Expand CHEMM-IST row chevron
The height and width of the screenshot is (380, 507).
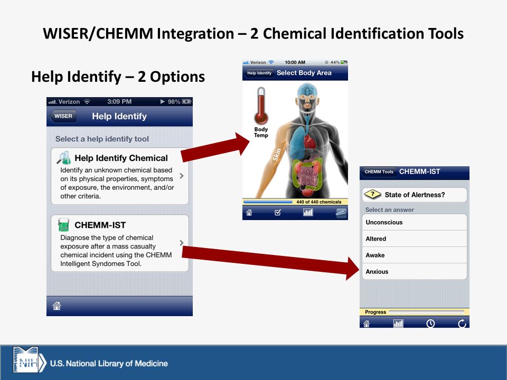point(182,243)
